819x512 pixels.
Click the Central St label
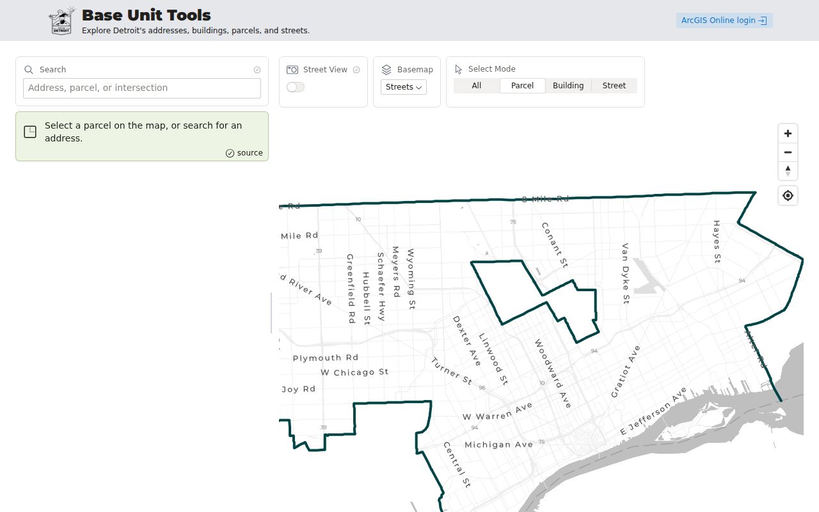[457, 465]
